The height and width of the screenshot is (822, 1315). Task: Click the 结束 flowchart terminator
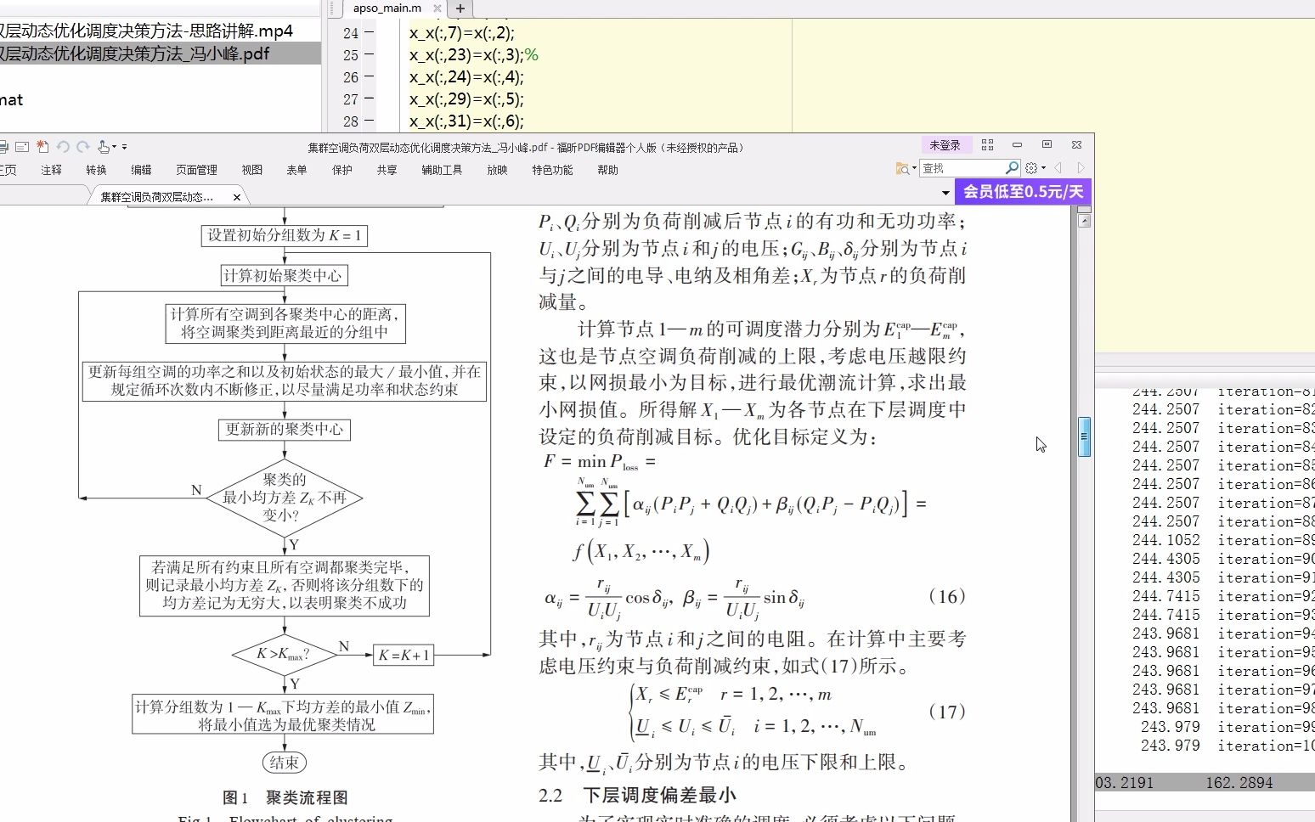coord(285,763)
